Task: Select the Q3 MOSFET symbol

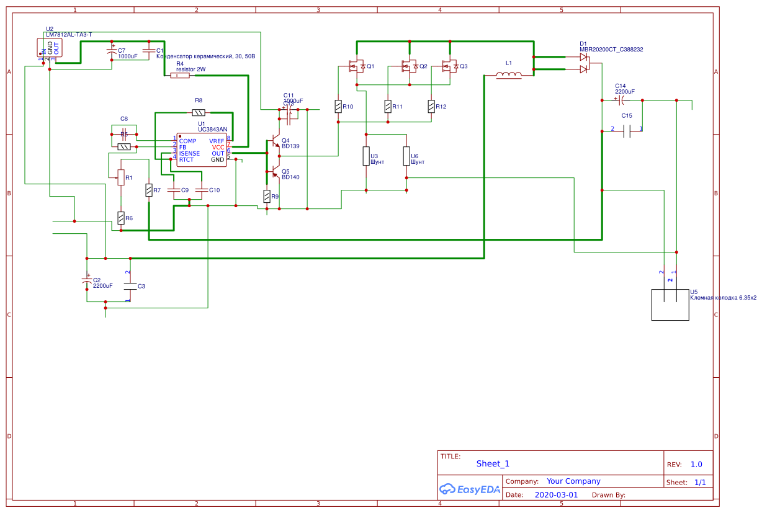Action: tap(449, 66)
